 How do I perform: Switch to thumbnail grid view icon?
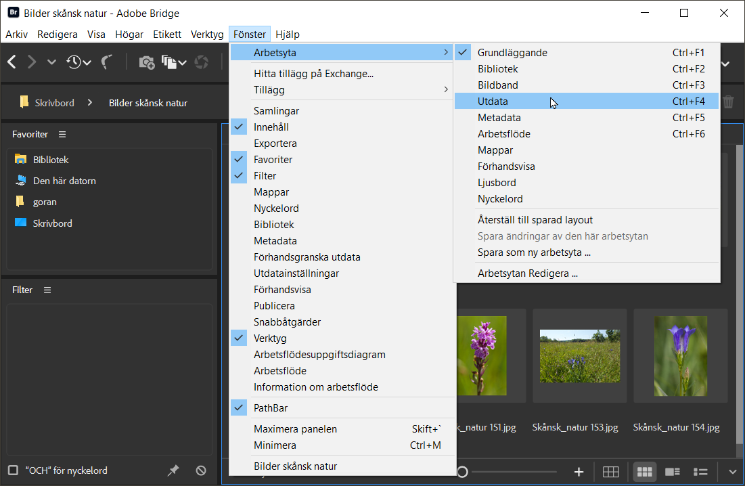click(645, 472)
